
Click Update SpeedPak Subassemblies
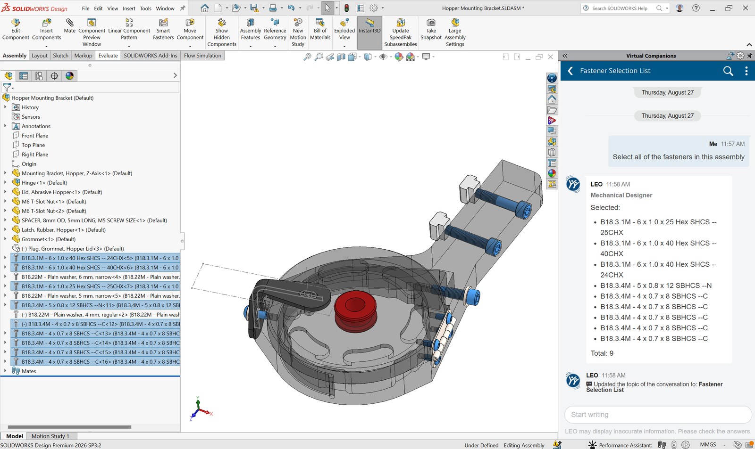point(401,33)
